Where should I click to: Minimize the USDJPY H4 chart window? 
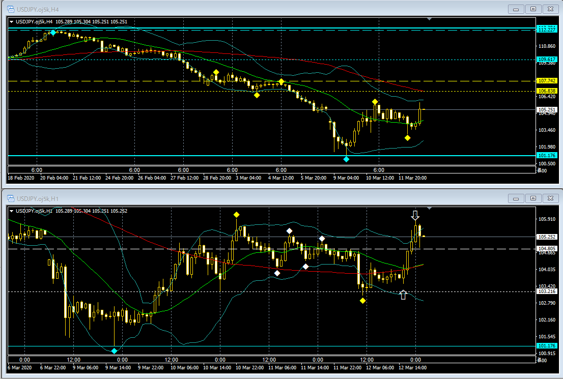[x=516, y=9]
